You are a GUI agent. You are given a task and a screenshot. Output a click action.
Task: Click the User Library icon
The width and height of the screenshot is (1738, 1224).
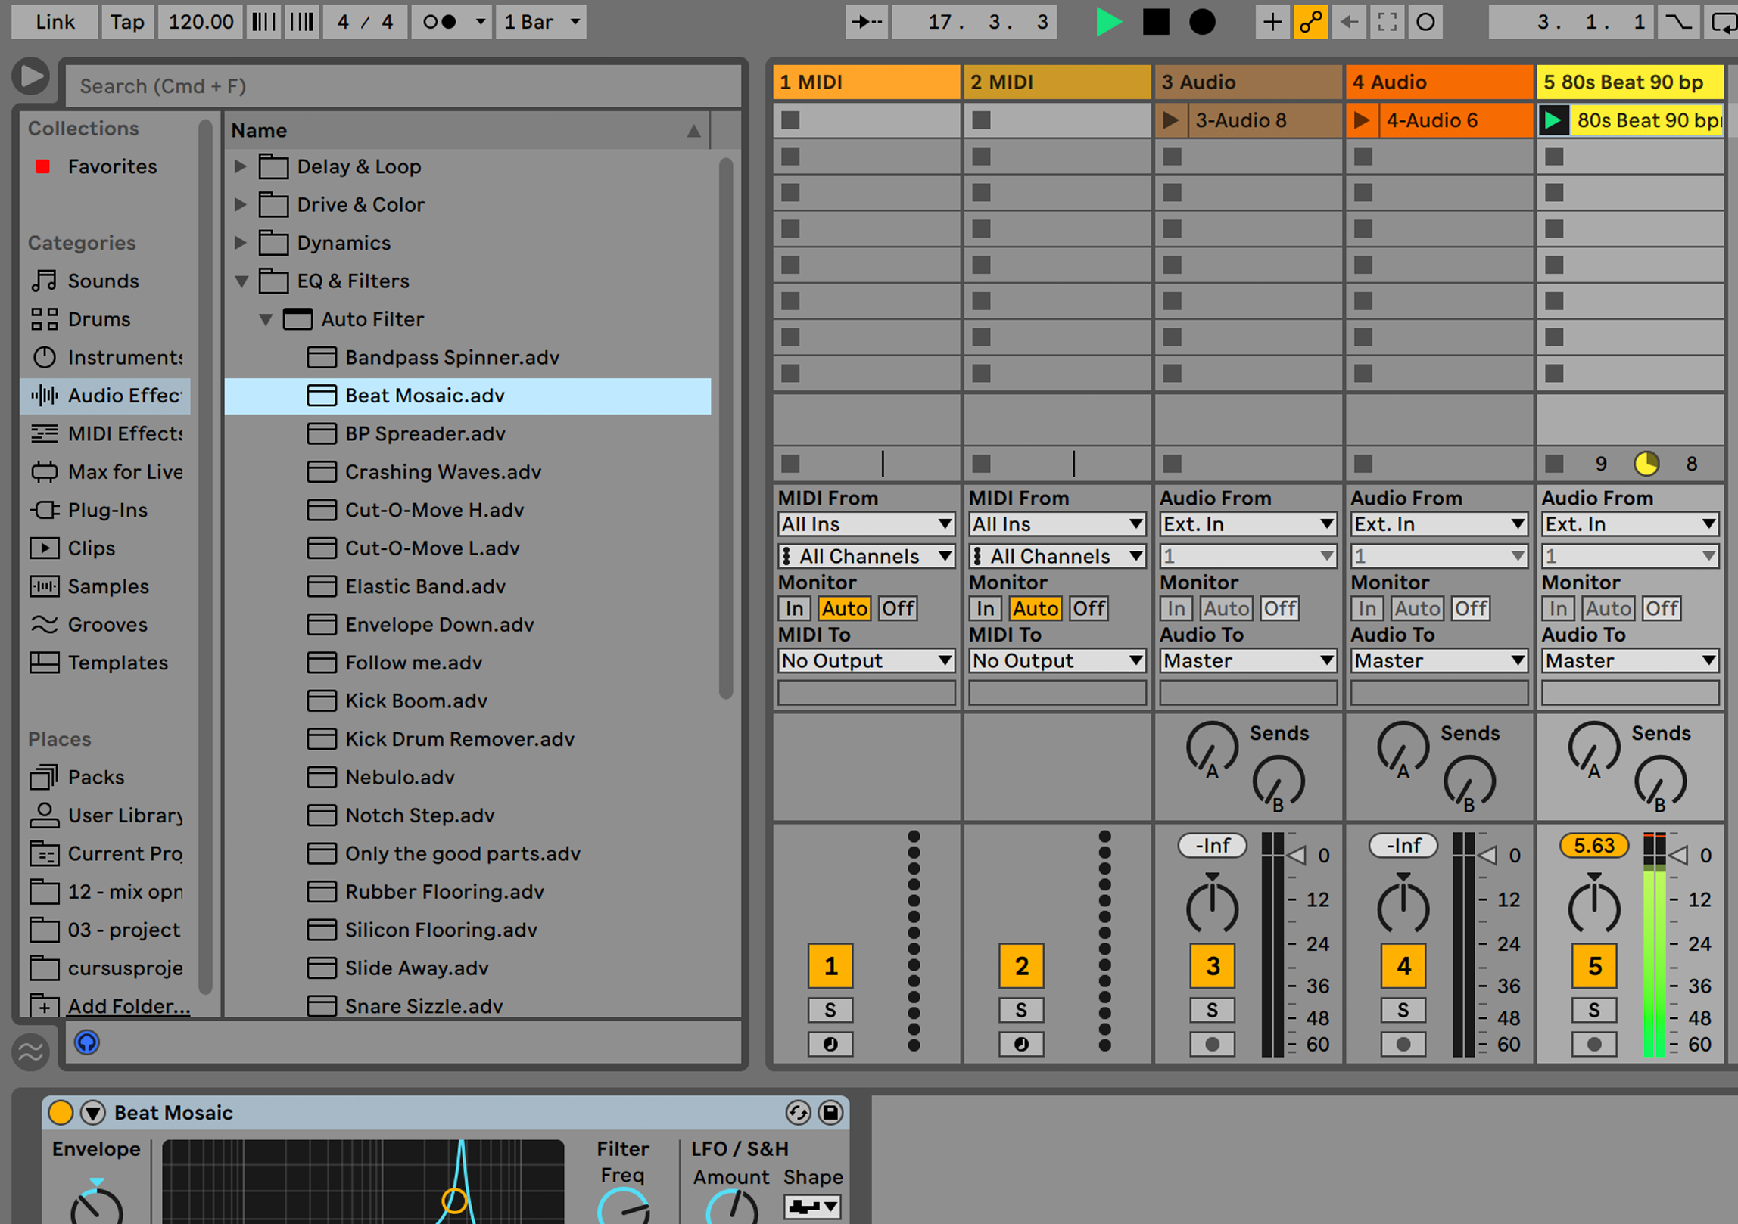click(44, 815)
